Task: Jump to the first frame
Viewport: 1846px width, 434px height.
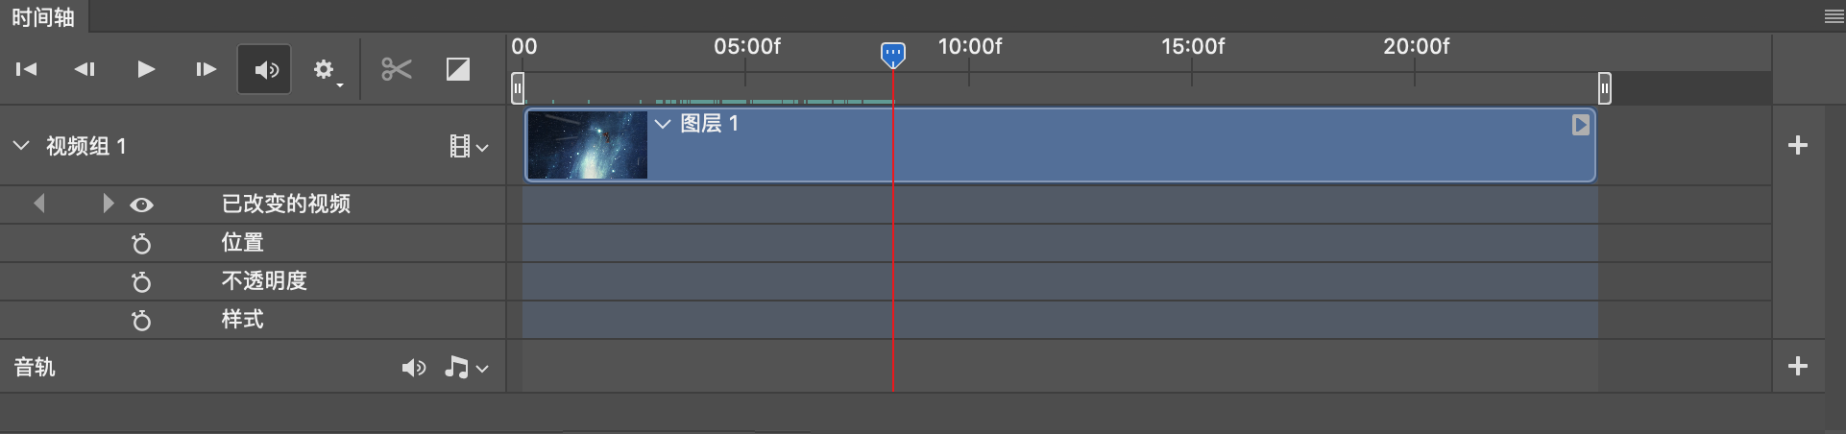Action: [x=27, y=69]
